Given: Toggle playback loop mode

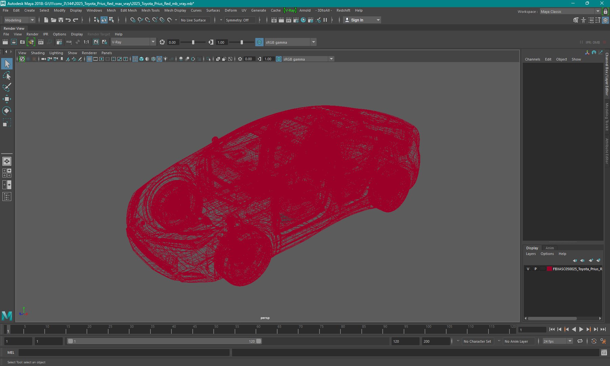Looking at the screenshot, I should pyautogui.click(x=580, y=341).
